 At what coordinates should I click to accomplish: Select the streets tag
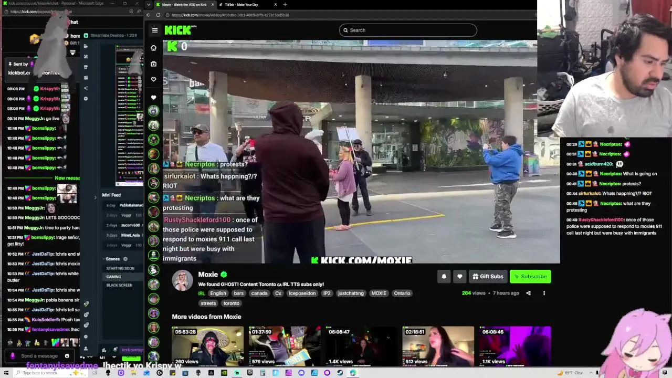208,303
